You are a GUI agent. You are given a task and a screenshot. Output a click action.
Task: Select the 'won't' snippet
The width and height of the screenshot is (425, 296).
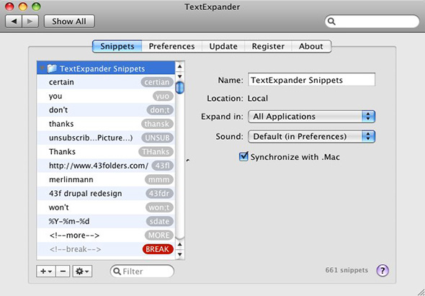click(x=106, y=207)
